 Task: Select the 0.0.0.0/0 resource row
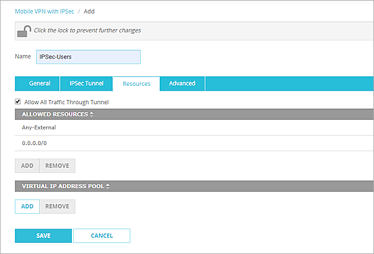pos(35,143)
